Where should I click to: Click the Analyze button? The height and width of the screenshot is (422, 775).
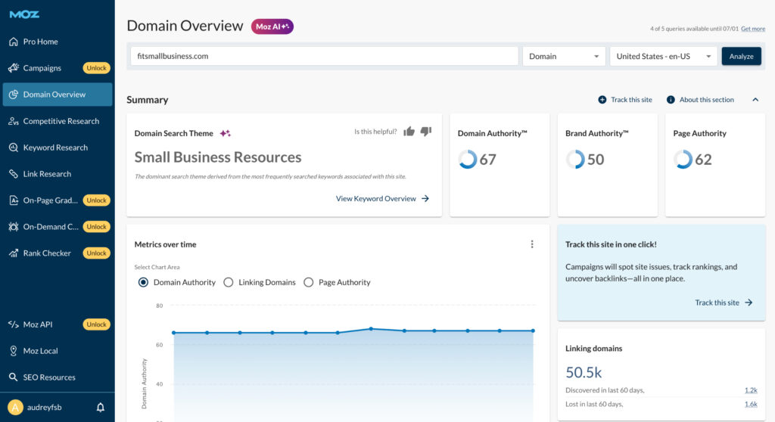742,56
